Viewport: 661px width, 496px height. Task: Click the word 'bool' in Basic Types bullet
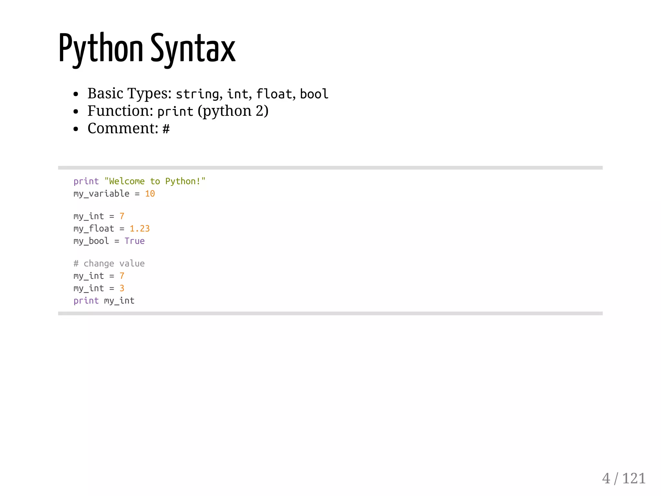pos(314,94)
